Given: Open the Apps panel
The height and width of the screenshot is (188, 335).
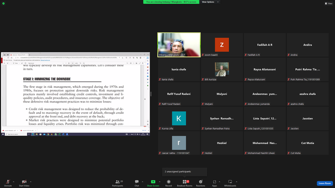Looking at the screenshot, I should pyautogui.click(x=215, y=183).
